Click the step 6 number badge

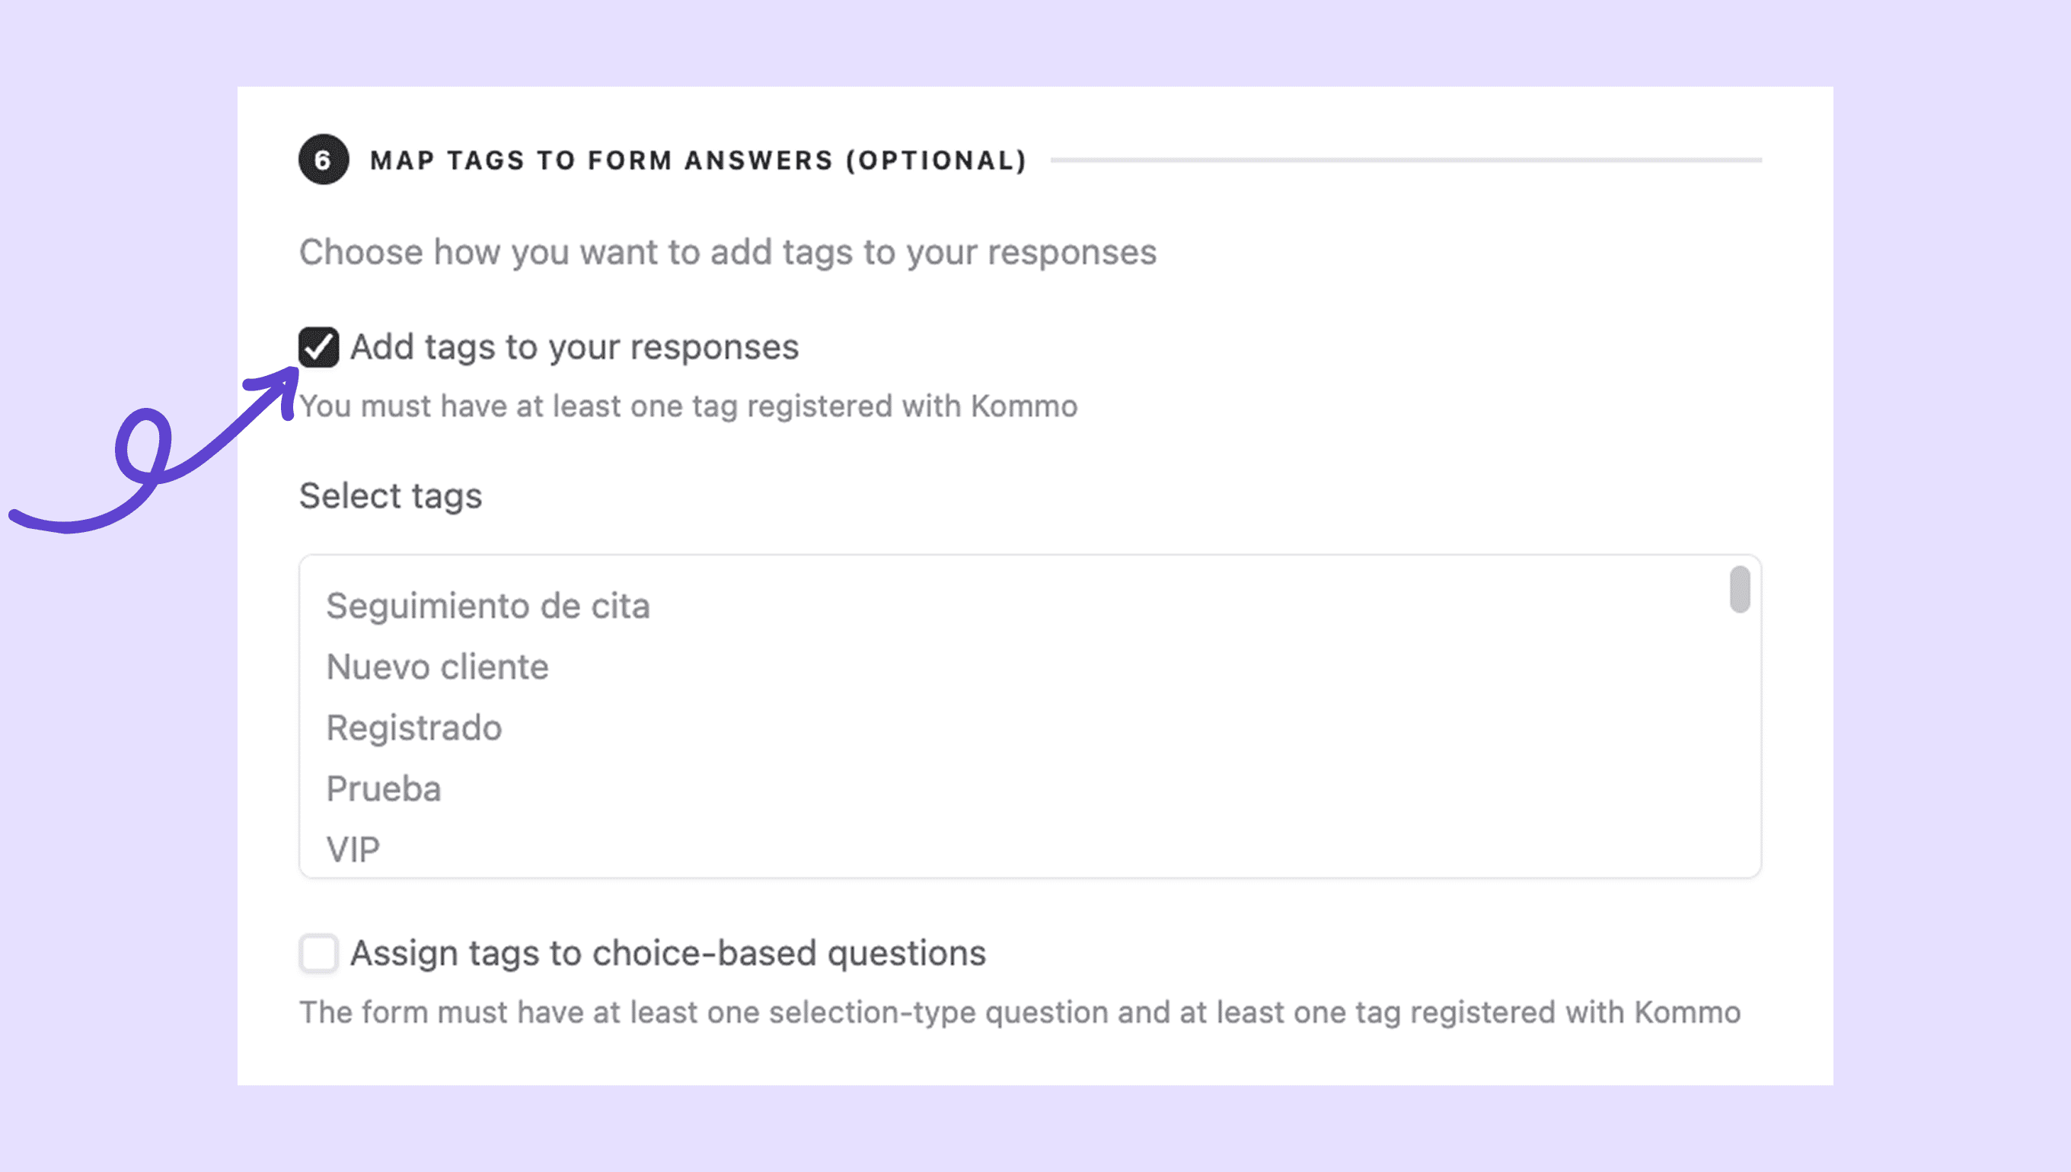coord(323,159)
